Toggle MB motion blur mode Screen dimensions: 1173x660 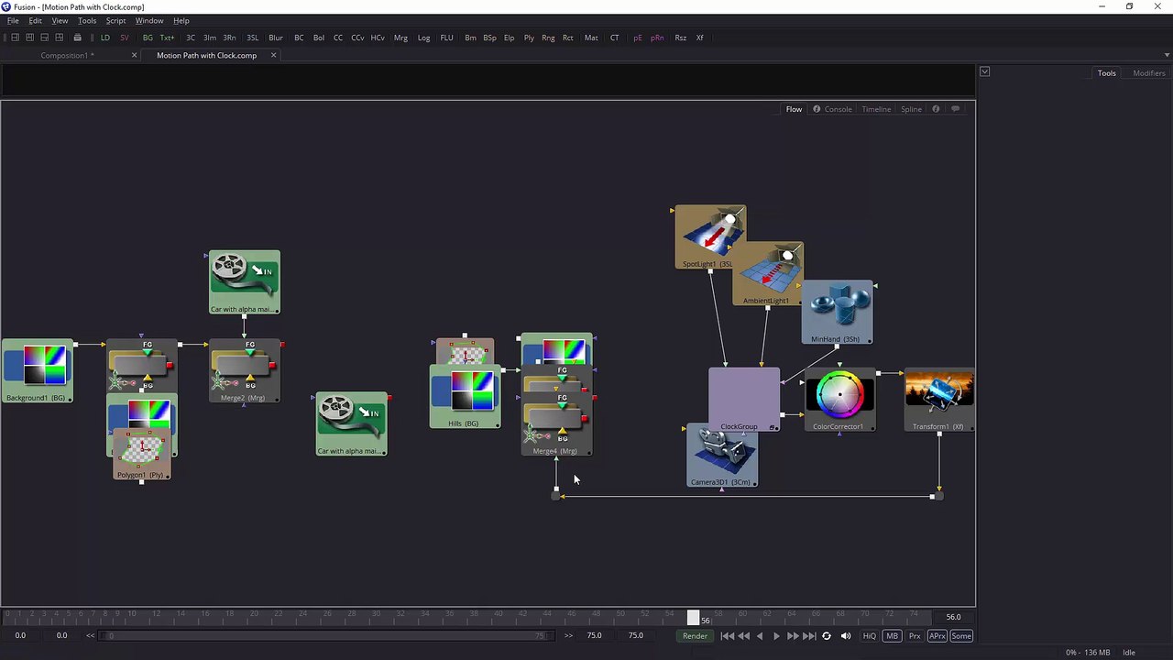tap(893, 636)
